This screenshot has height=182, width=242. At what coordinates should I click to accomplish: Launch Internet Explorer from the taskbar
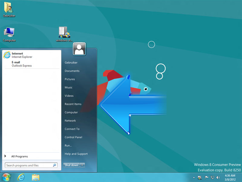[21, 177]
